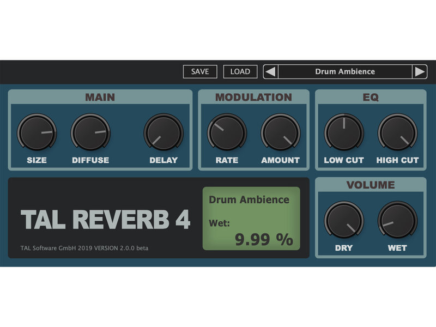Go to previous preset with left arrow
436x327 pixels.
pos(271,71)
